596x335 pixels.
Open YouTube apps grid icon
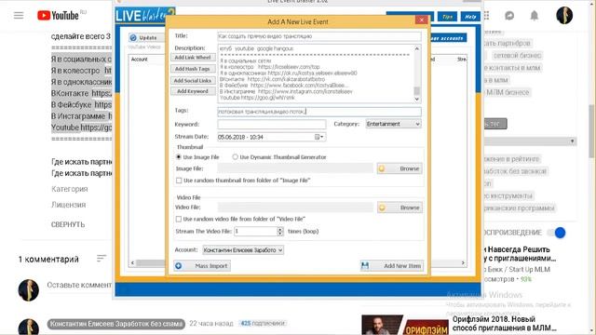486,16
